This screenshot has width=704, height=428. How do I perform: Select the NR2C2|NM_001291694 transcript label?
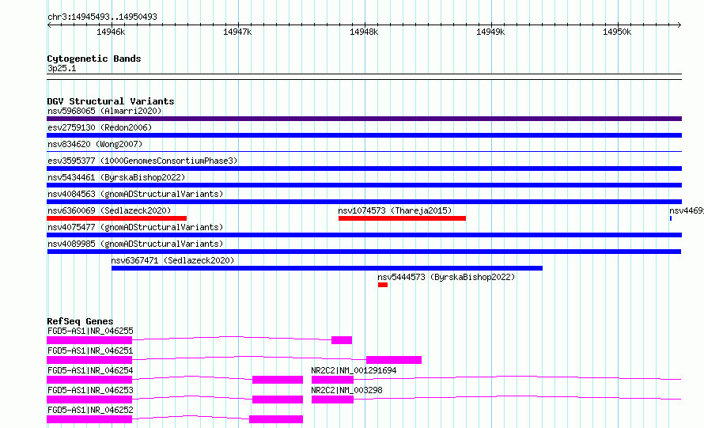click(354, 370)
